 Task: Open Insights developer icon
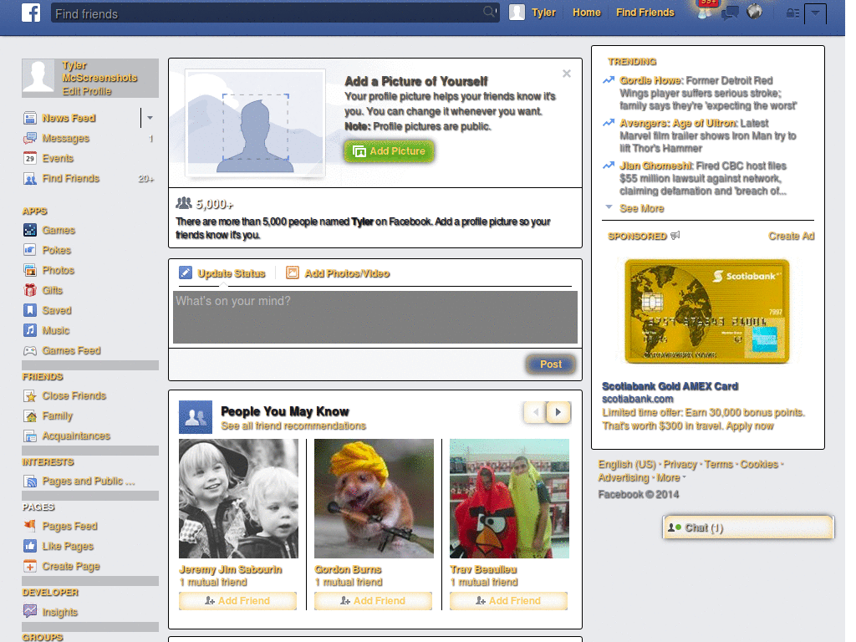pos(30,611)
